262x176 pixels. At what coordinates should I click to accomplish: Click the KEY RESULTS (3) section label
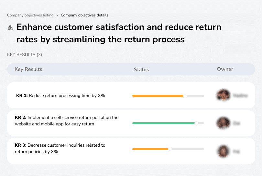coord(25,55)
